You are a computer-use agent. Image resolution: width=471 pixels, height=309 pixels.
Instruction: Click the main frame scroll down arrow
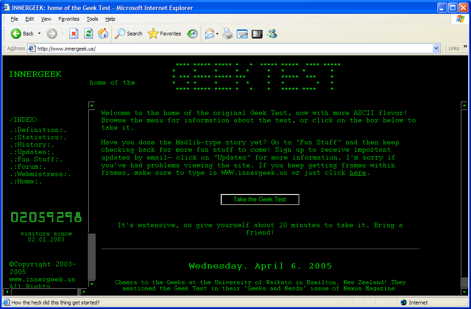(464, 292)
